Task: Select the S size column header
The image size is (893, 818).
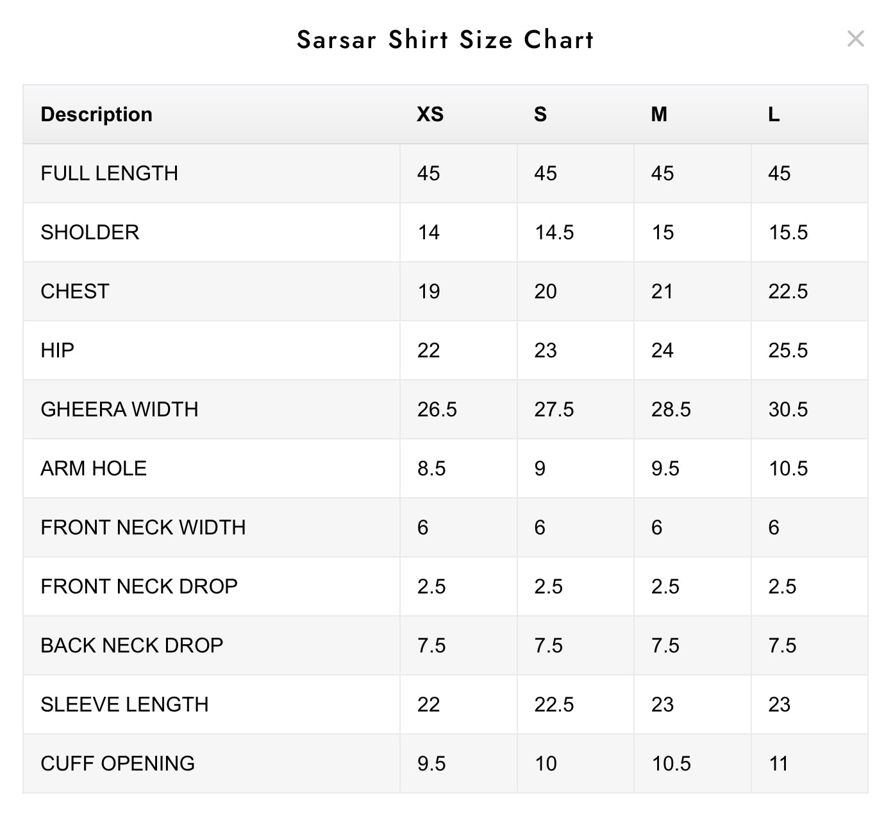Action: [540, 114]
